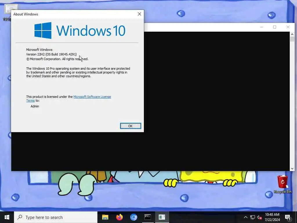Click the Windows 10 logo in dialog
The width and height of the screenshot is (297, 223).
80,30
